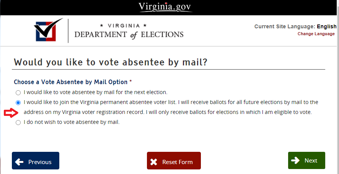Click the 'Would you like to vote absentee' heading

(111, 62)
